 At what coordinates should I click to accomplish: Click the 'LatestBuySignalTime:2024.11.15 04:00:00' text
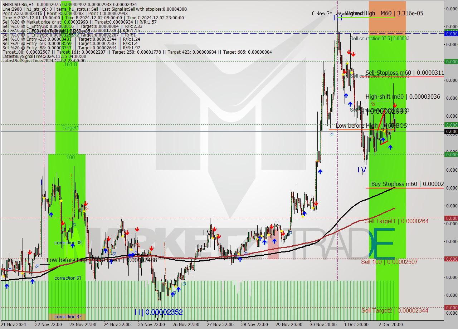tap(44, 57)
